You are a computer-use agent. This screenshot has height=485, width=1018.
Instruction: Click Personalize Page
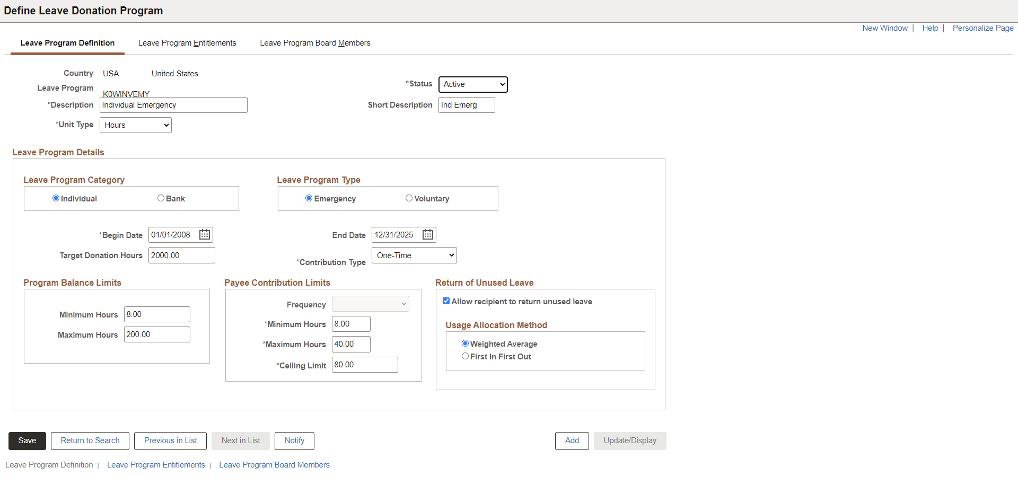[982, 28]
